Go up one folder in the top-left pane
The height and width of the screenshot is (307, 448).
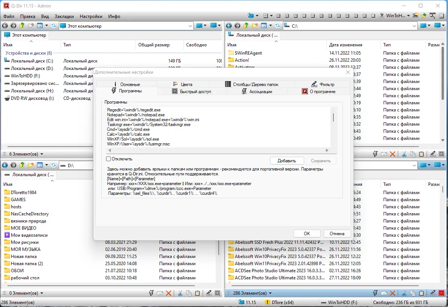point(22,26)
